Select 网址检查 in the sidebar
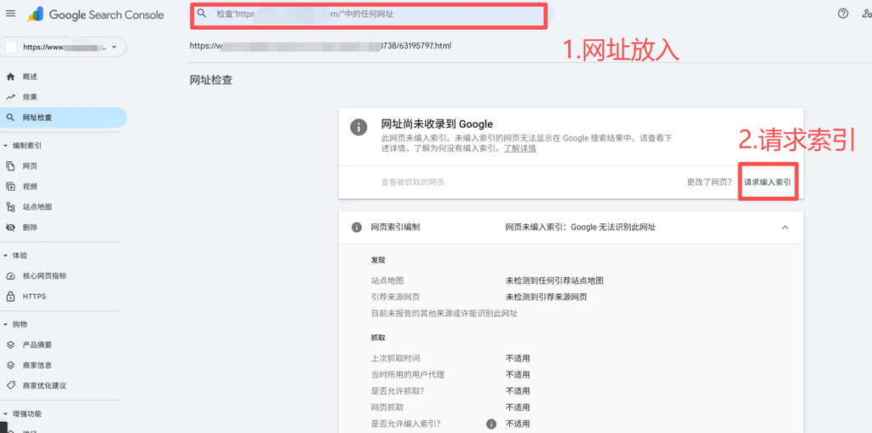872x433 pixels. click(63, 118)
